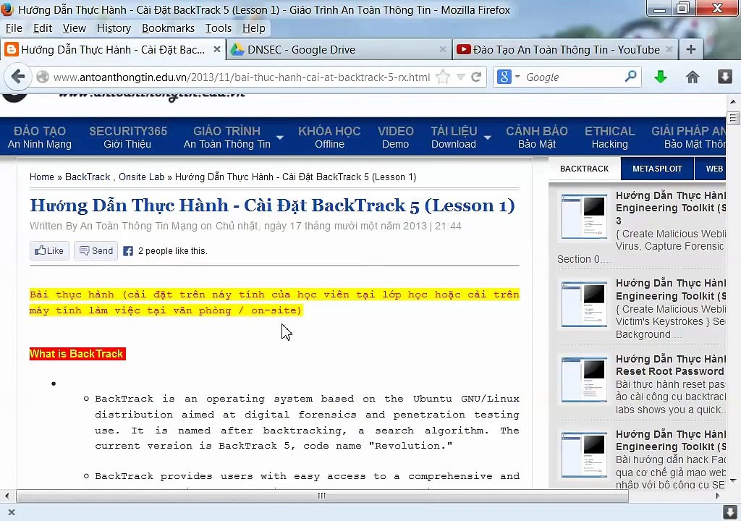Open CẢNH BÁO Bảo Mật nav item
This screenshot has width=741, height=521.
(537, 137)
